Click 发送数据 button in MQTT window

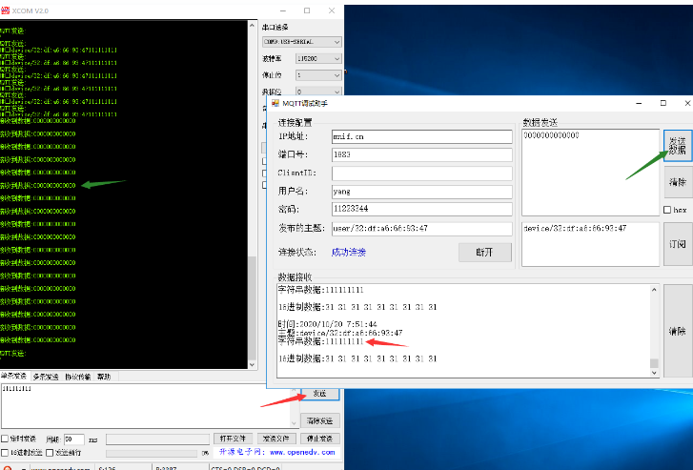pos(678,146)
